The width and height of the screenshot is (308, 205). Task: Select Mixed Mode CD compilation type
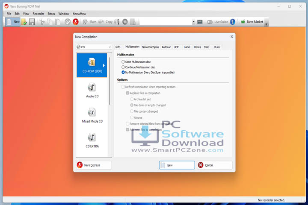[x=92, y=116]
